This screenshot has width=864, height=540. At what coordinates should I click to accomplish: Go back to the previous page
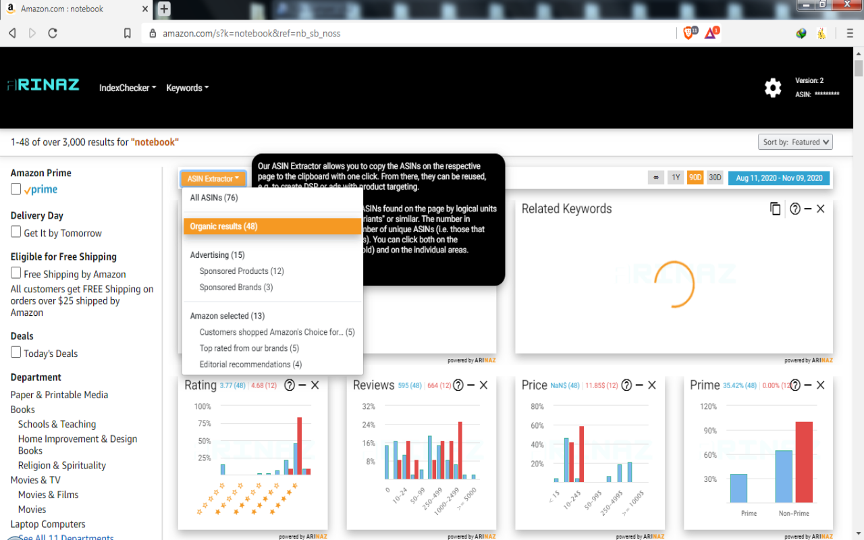12,33
